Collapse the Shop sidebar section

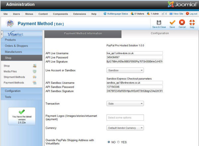click(22, 58)
